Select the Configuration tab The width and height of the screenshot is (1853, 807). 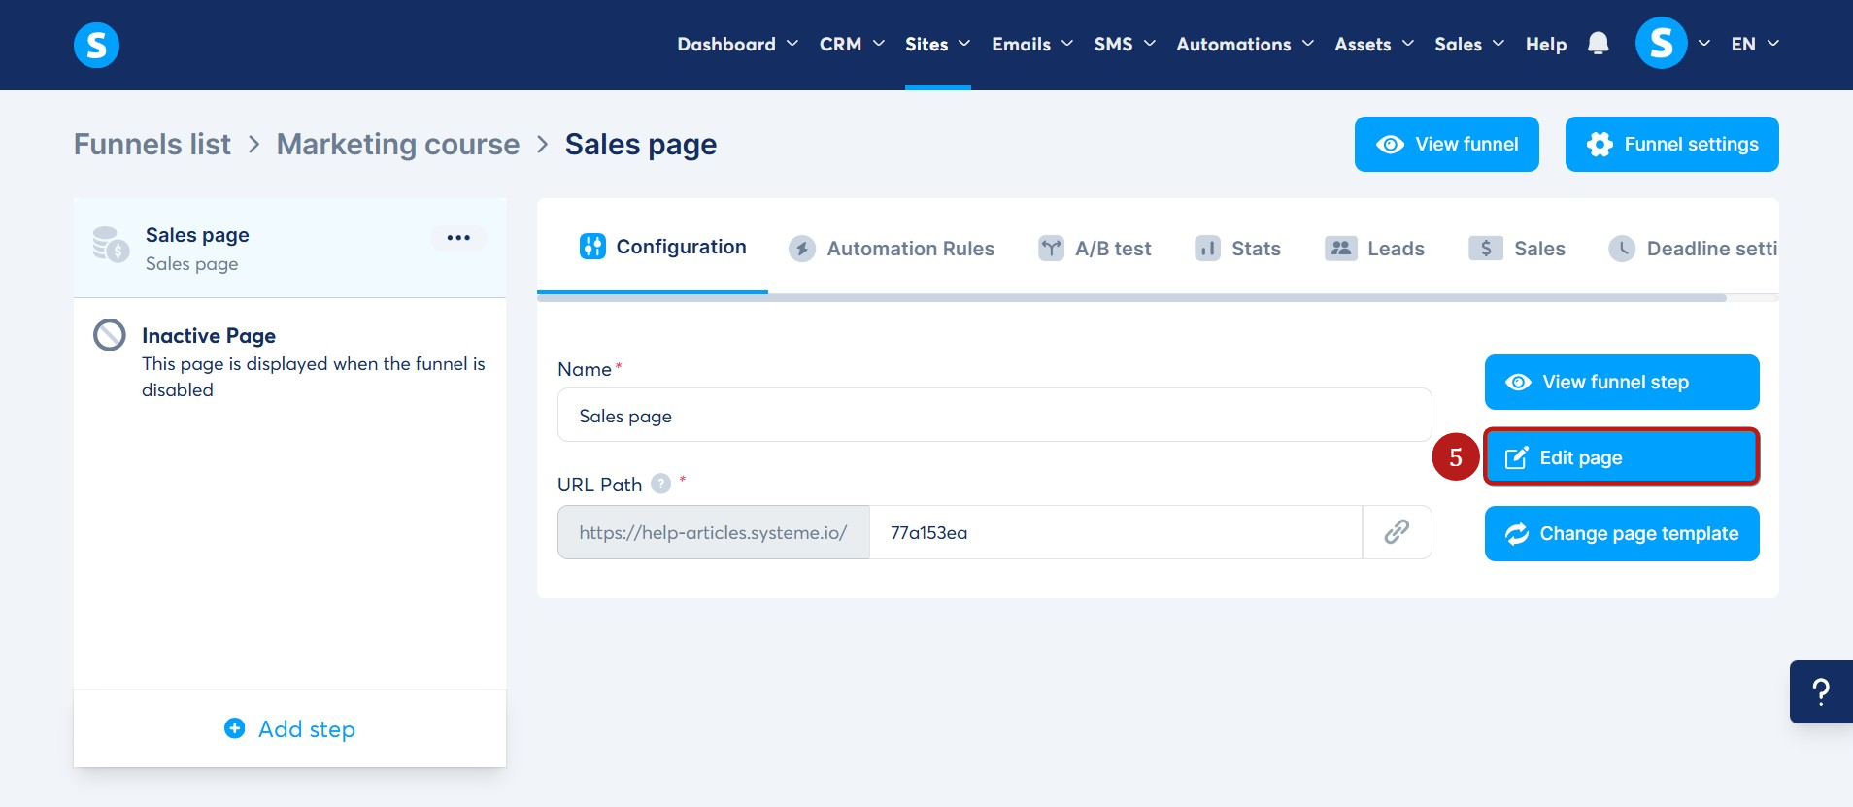click(x=653, y=247)
